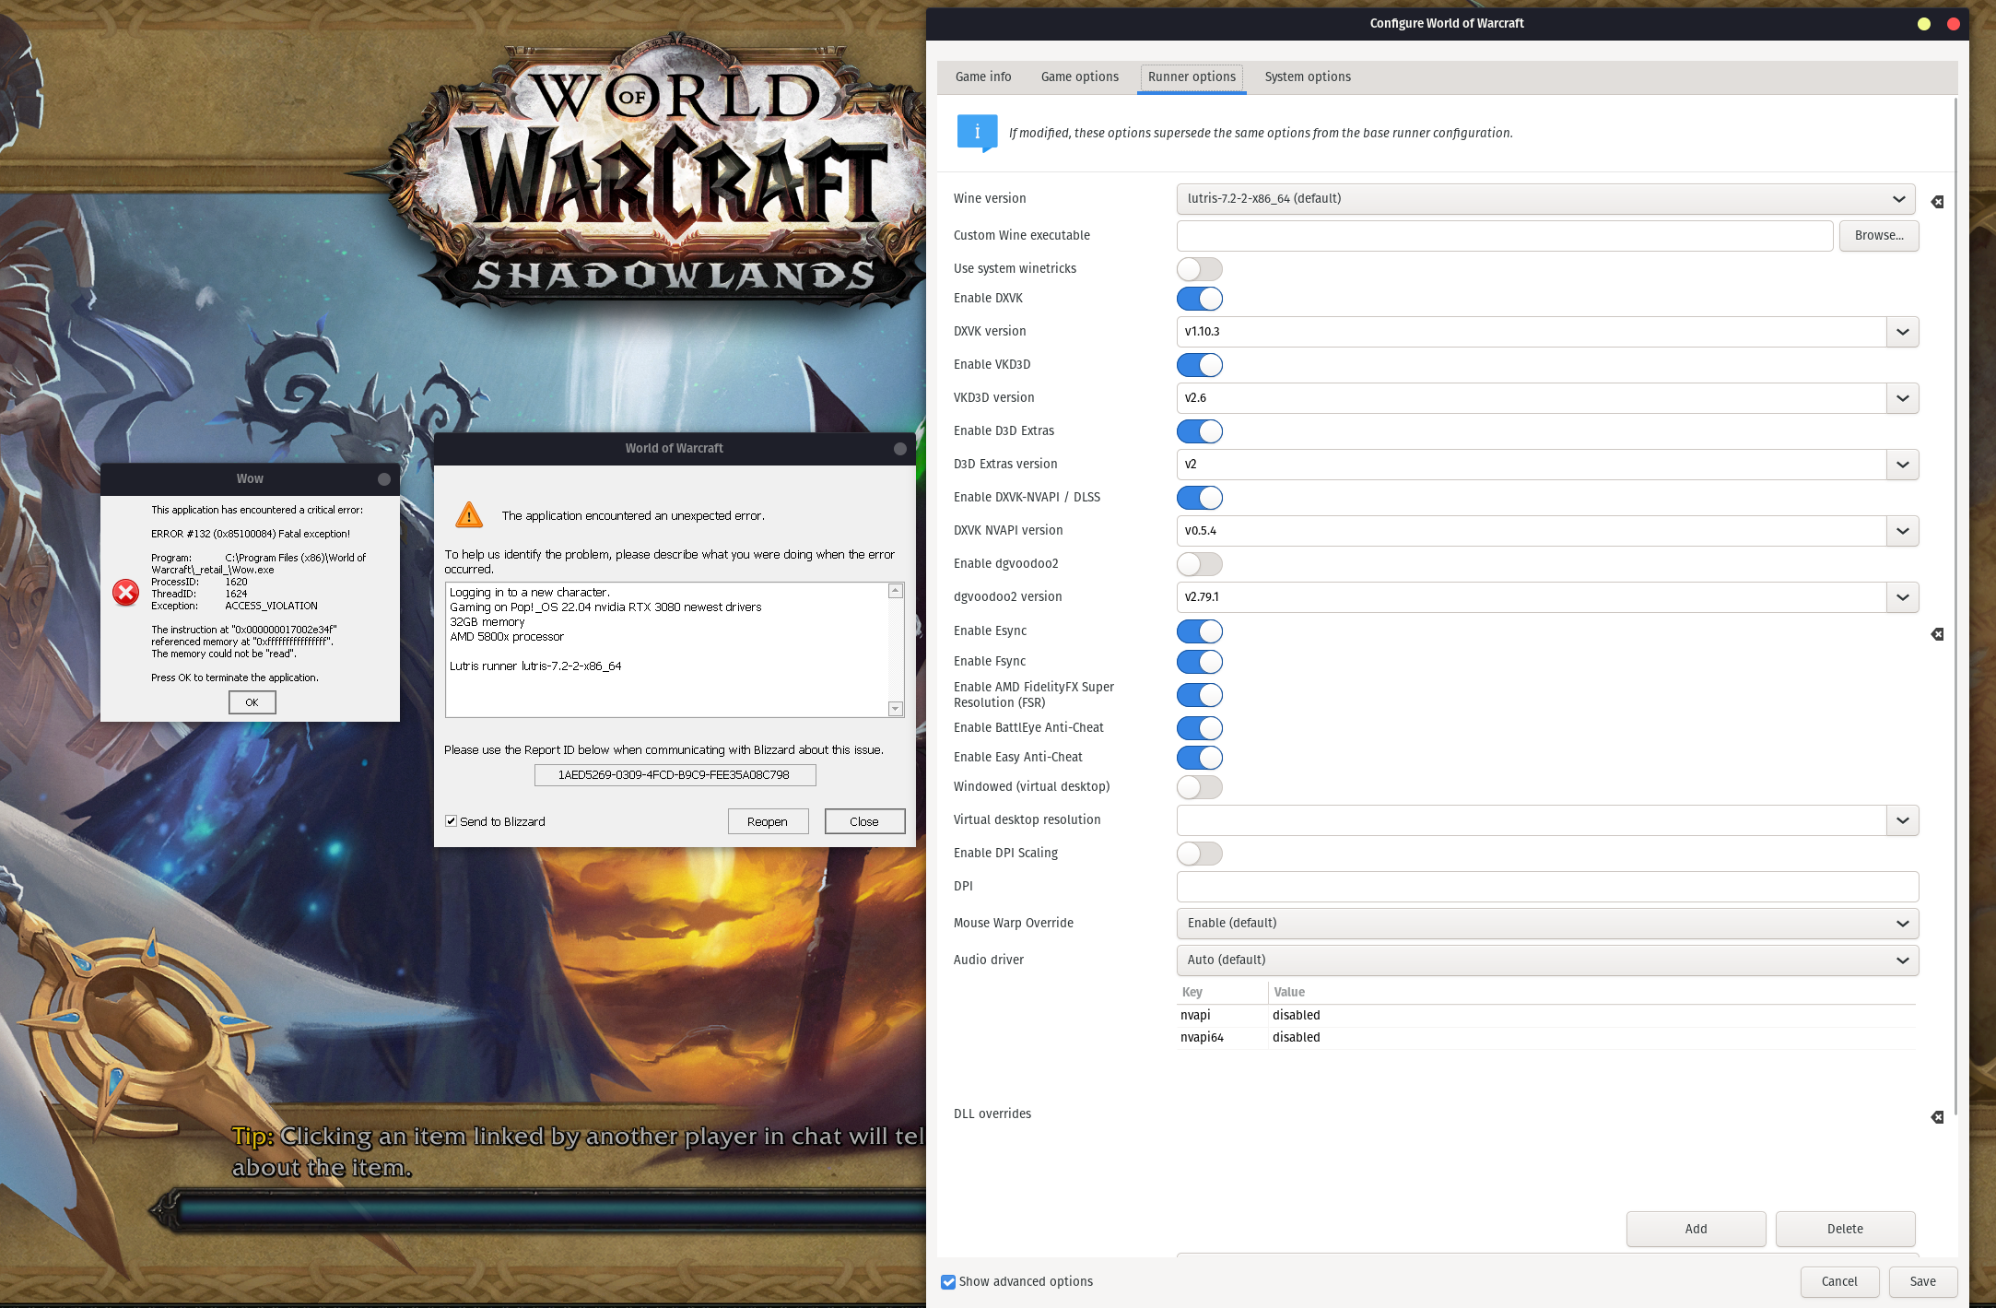
Task: Click scroll-down arrow in description textbox
Action: point(895,708)
